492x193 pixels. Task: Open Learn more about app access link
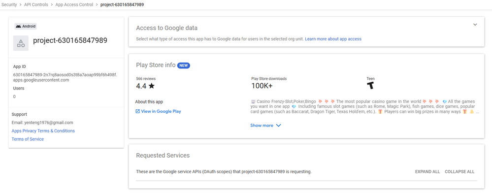(x=333, y=39)
